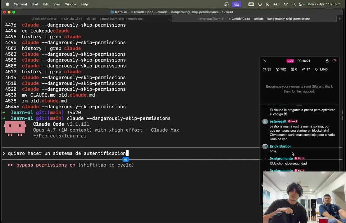
Task: Click esteregalt's avatar in chat
Action: (x=265, y=121)
